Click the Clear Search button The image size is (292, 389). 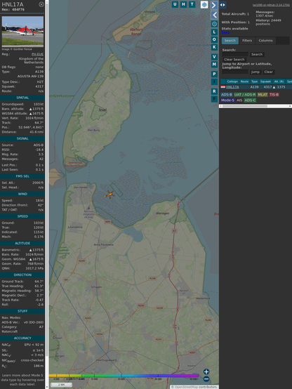234,59
